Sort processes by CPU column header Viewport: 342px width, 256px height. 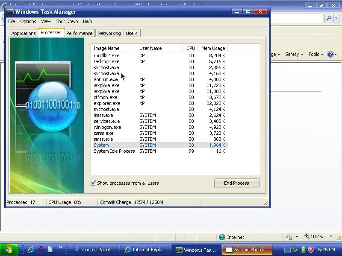(x=190, y=48)
